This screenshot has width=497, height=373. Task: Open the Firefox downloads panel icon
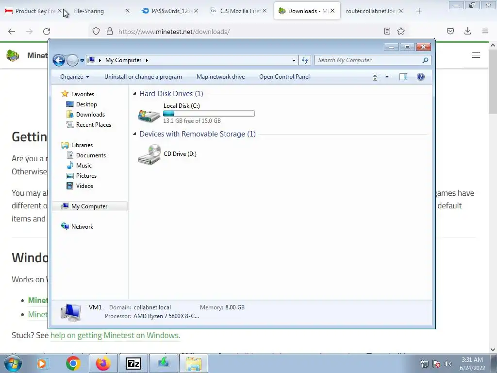tap(467, 31)
